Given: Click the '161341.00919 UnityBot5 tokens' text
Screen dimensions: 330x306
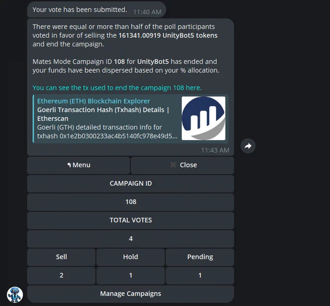Looking at the screenshot, I should 168,35.
